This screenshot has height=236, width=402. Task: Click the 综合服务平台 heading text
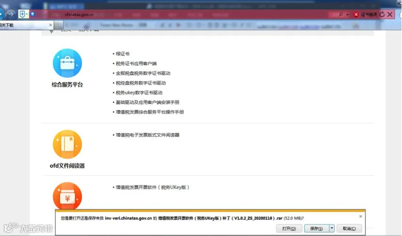pos(67,85)
